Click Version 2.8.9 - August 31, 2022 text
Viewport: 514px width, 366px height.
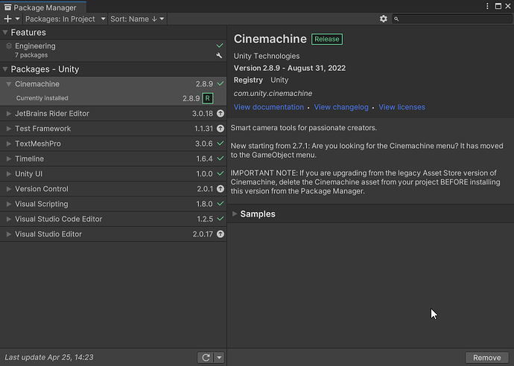pyautogui.click(x=290, y=68)
